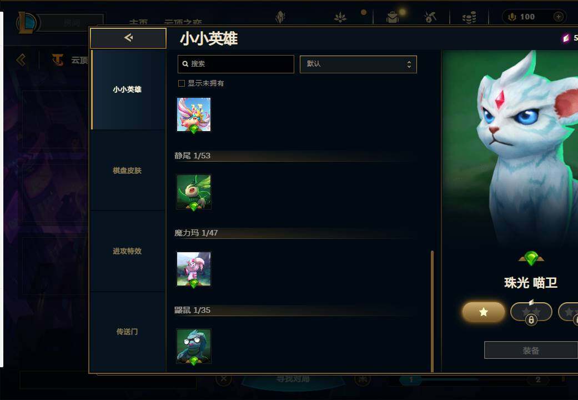The height and width of the screenshot is (400, 578).
Task: Click the crystal icon in top navigation
Action: pos(280,17)
